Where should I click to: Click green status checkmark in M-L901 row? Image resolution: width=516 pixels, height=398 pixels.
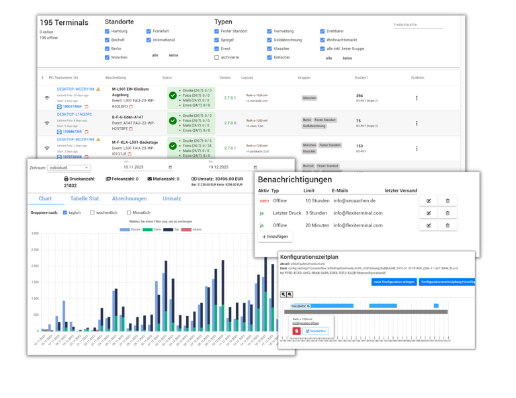coord(173,95)
